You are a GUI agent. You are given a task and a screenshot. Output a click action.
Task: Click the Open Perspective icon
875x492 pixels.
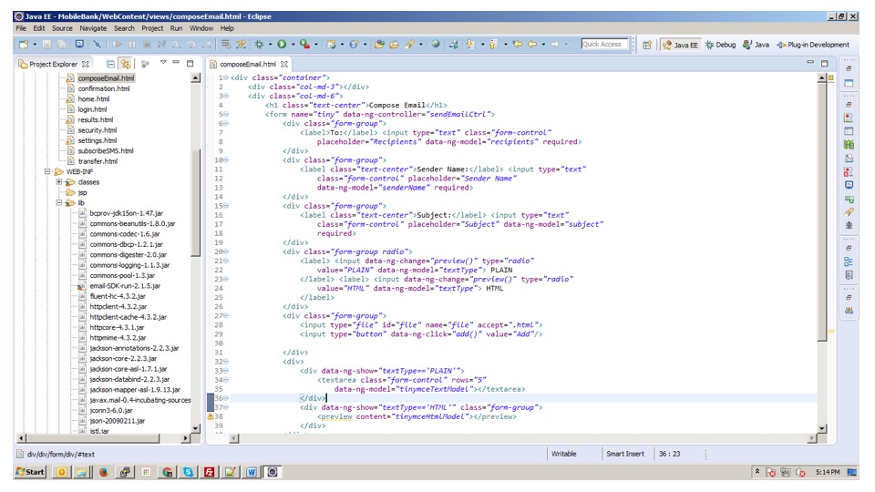click(647, 45)
